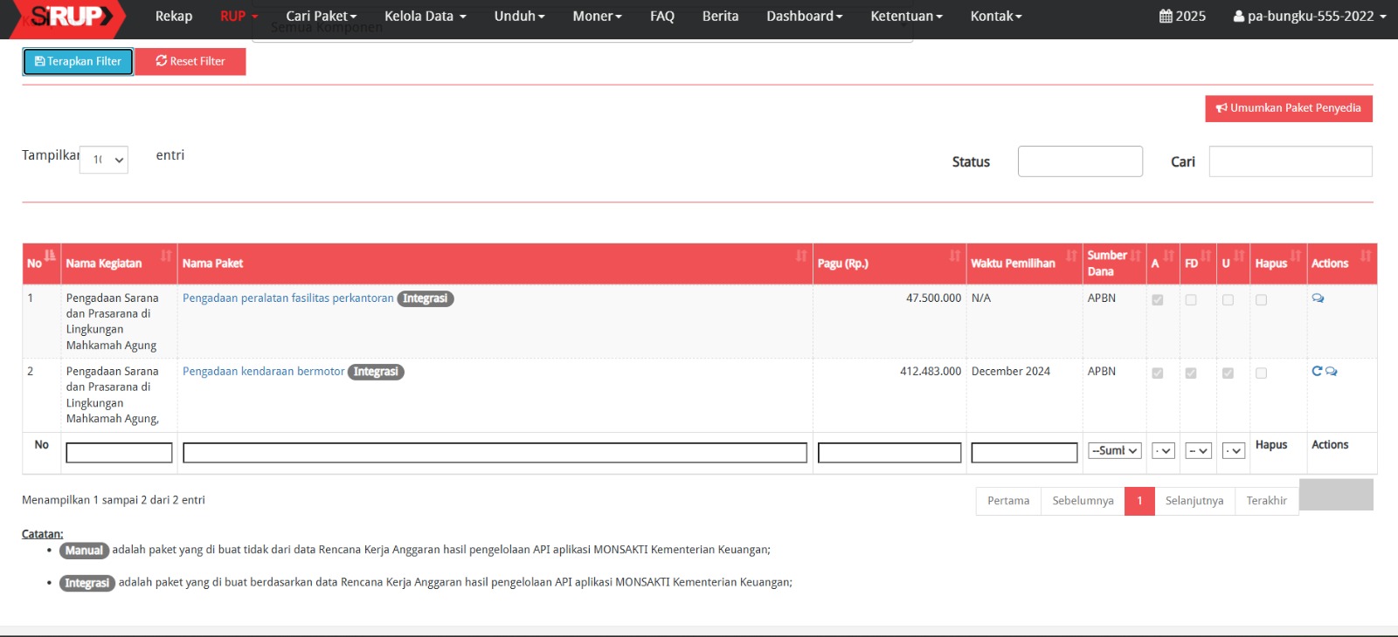Open the Cari Paket menu
The width and height of the screenshot is (1398, 637).
(321, 17)
